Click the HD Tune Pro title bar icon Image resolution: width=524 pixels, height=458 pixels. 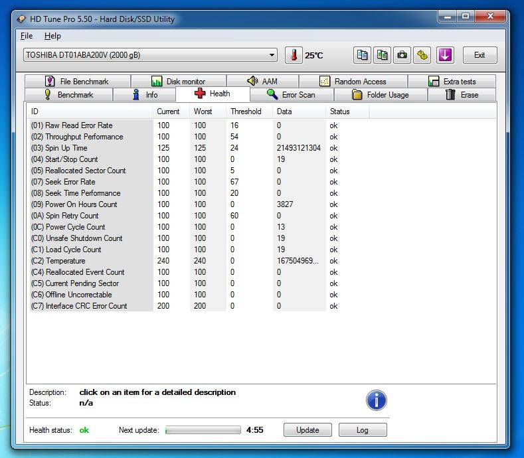(x=21, y=19)
